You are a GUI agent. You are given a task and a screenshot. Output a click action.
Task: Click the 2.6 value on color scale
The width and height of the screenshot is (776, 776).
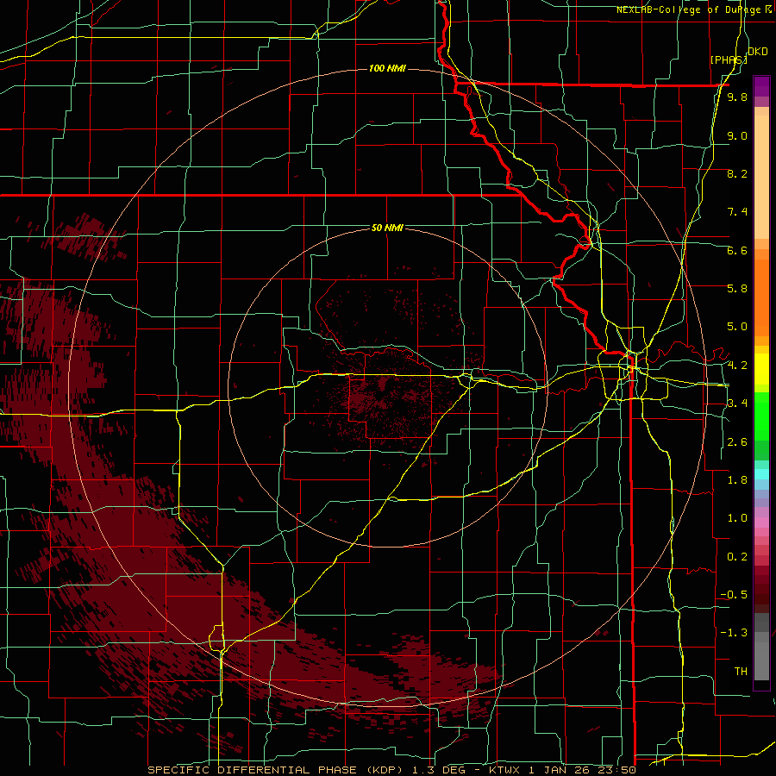tap(737, 442)
